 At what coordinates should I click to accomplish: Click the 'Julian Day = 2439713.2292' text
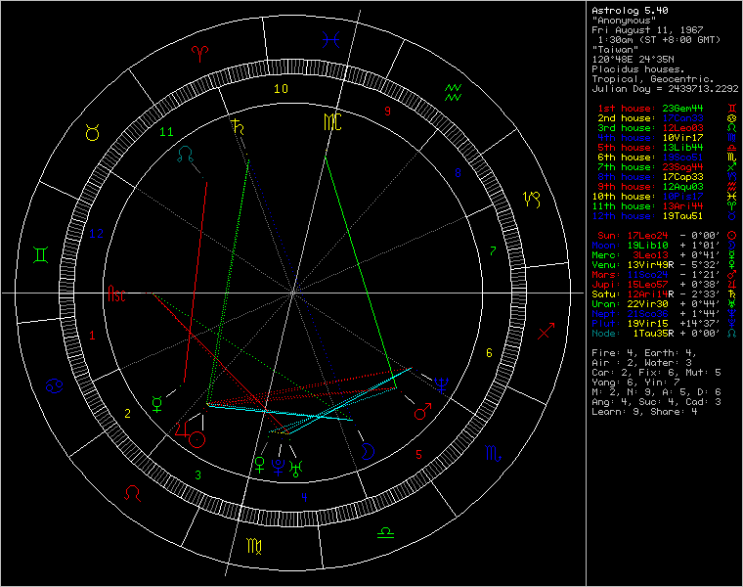[665, 89]
